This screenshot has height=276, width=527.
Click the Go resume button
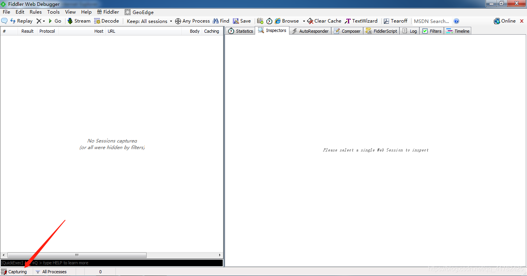pyautogui.click(x=55, y=21)
